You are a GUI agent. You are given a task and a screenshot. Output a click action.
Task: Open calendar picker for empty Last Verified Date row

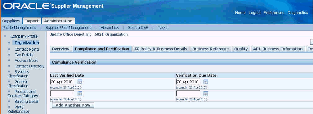point(80,93)
